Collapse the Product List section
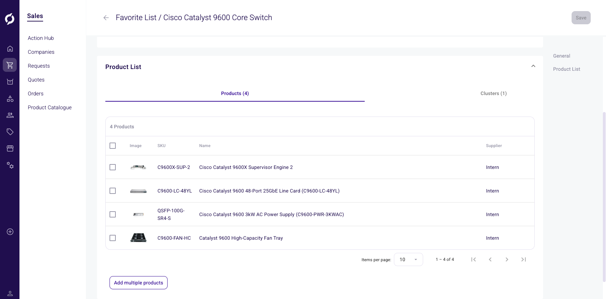The image size is (606, 299). point(533,66)
